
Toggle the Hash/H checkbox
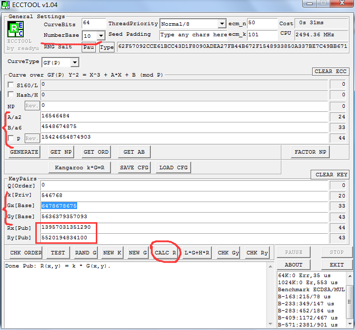11,95
